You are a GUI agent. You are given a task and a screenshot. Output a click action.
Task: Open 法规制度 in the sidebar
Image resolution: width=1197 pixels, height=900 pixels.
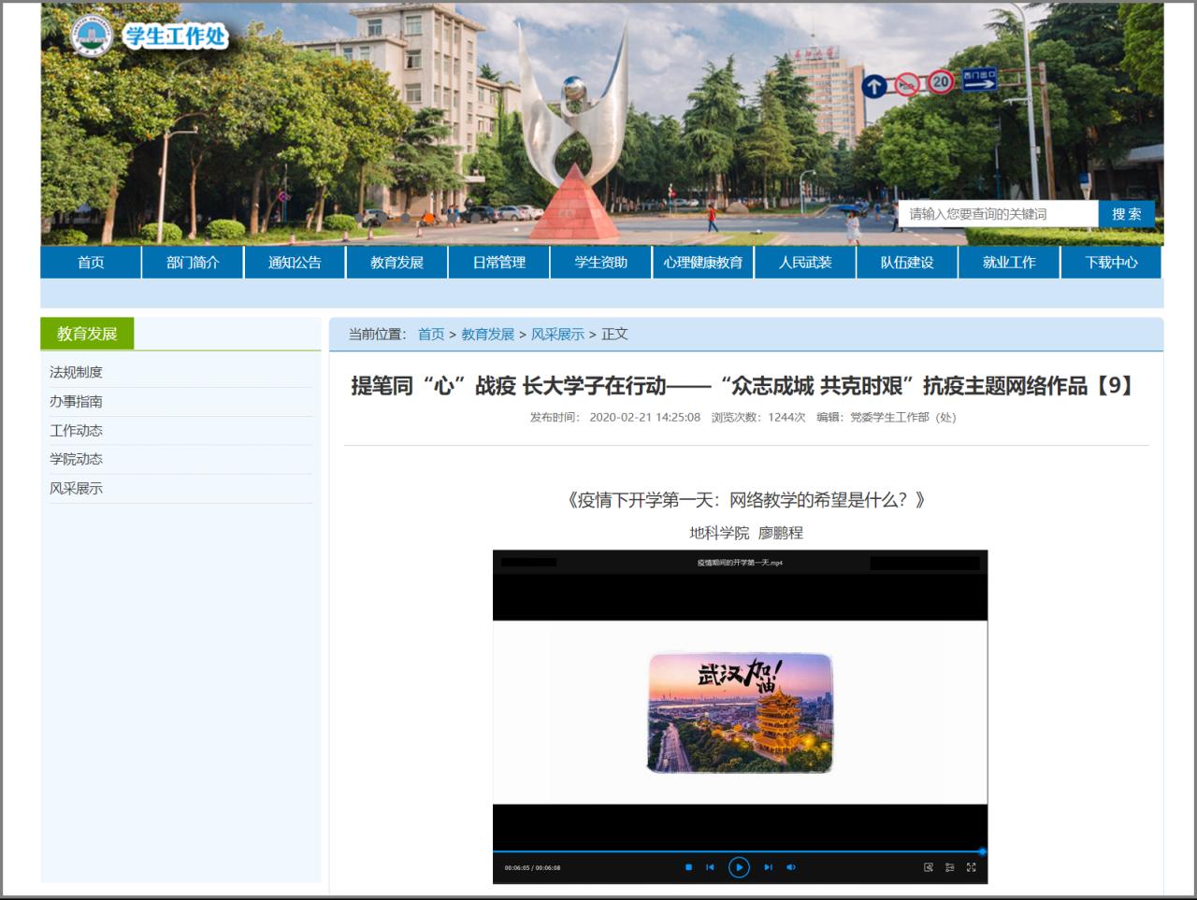tap(77, 372)
